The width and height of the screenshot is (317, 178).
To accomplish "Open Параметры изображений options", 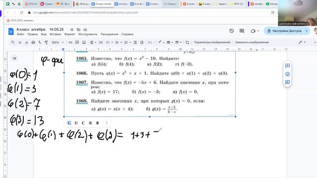I will pyautogui.click(x=212, y=43).
